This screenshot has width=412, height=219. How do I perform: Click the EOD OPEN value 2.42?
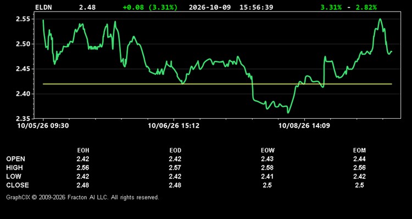(x=175, y=159)
